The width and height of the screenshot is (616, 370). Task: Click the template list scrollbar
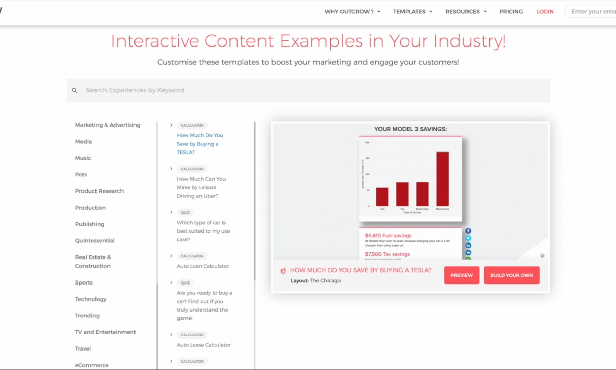(255, 202)
